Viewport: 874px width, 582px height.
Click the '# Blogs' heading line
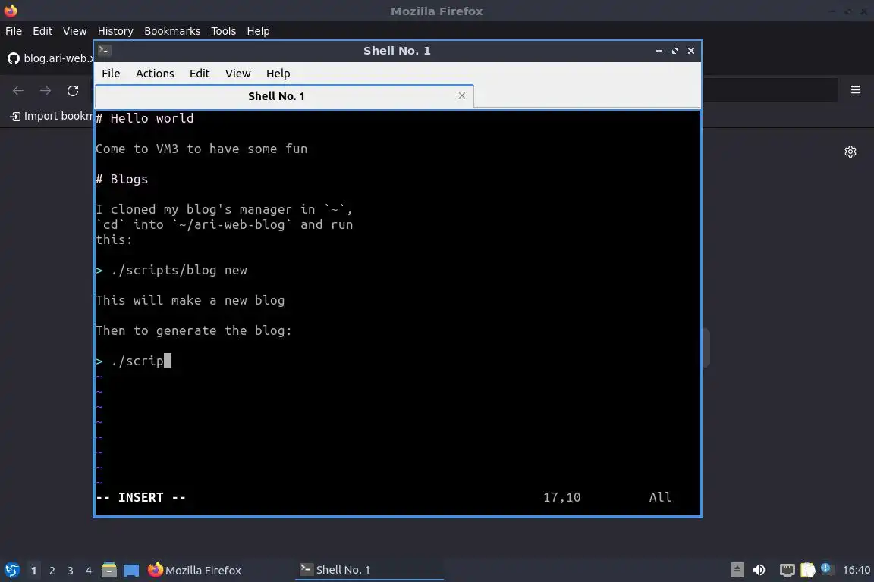click(x=122, y=179)
